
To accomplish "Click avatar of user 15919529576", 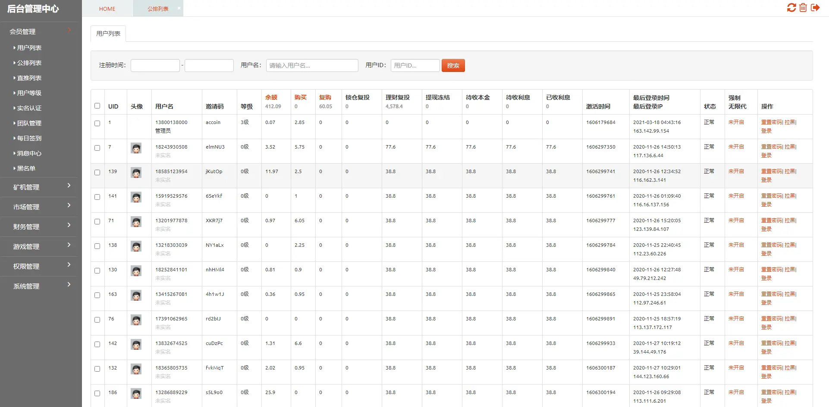I will point(136,198).
